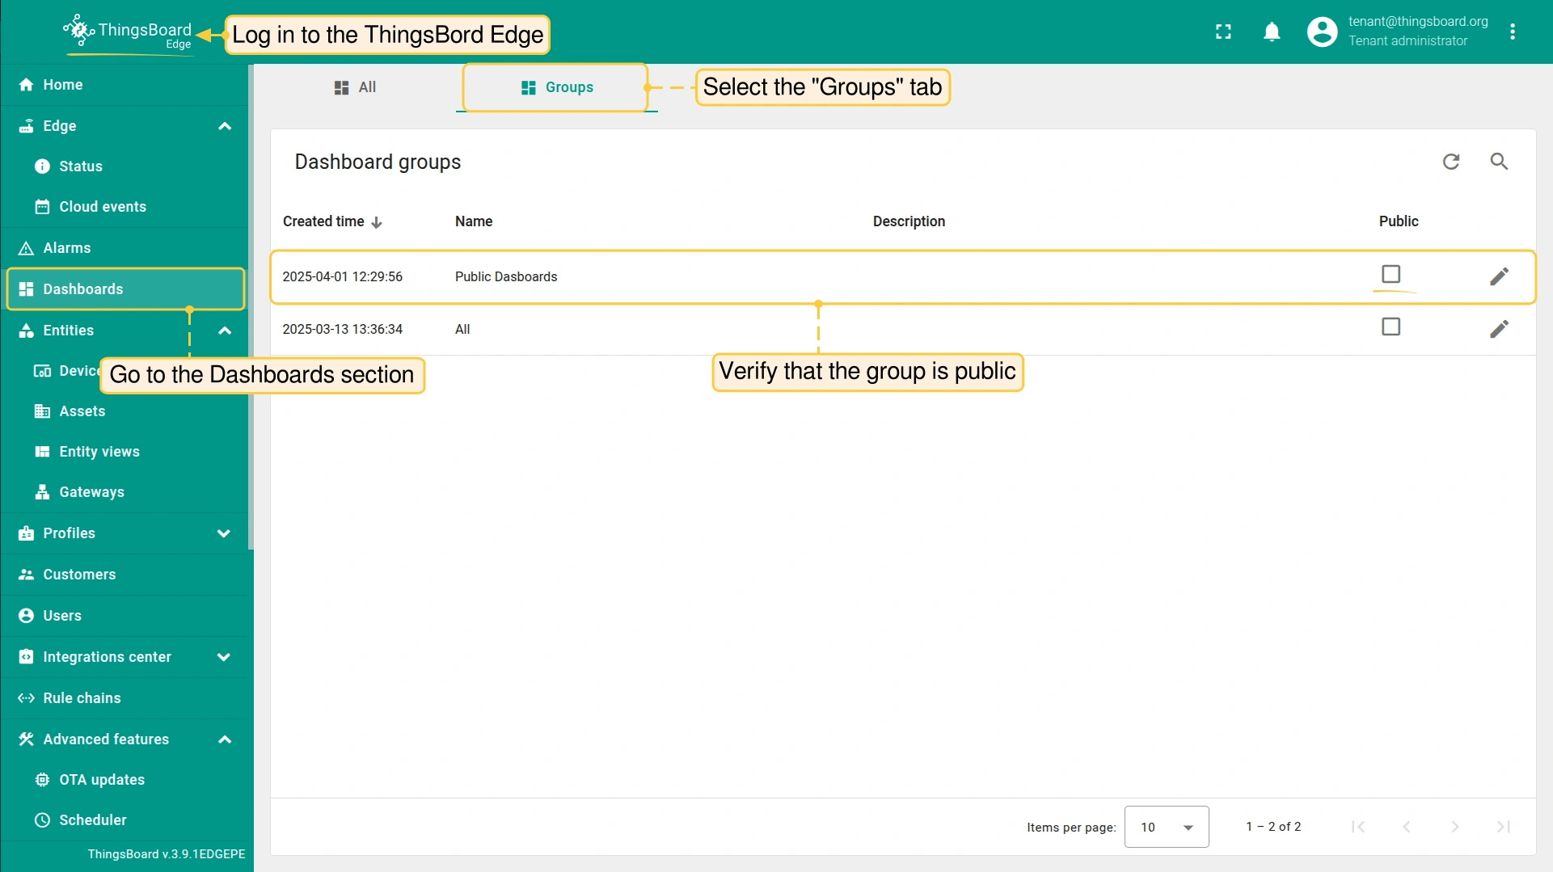Select the Groups tab
Viewport: 1553px width, 872px height.
pos(557,87)
